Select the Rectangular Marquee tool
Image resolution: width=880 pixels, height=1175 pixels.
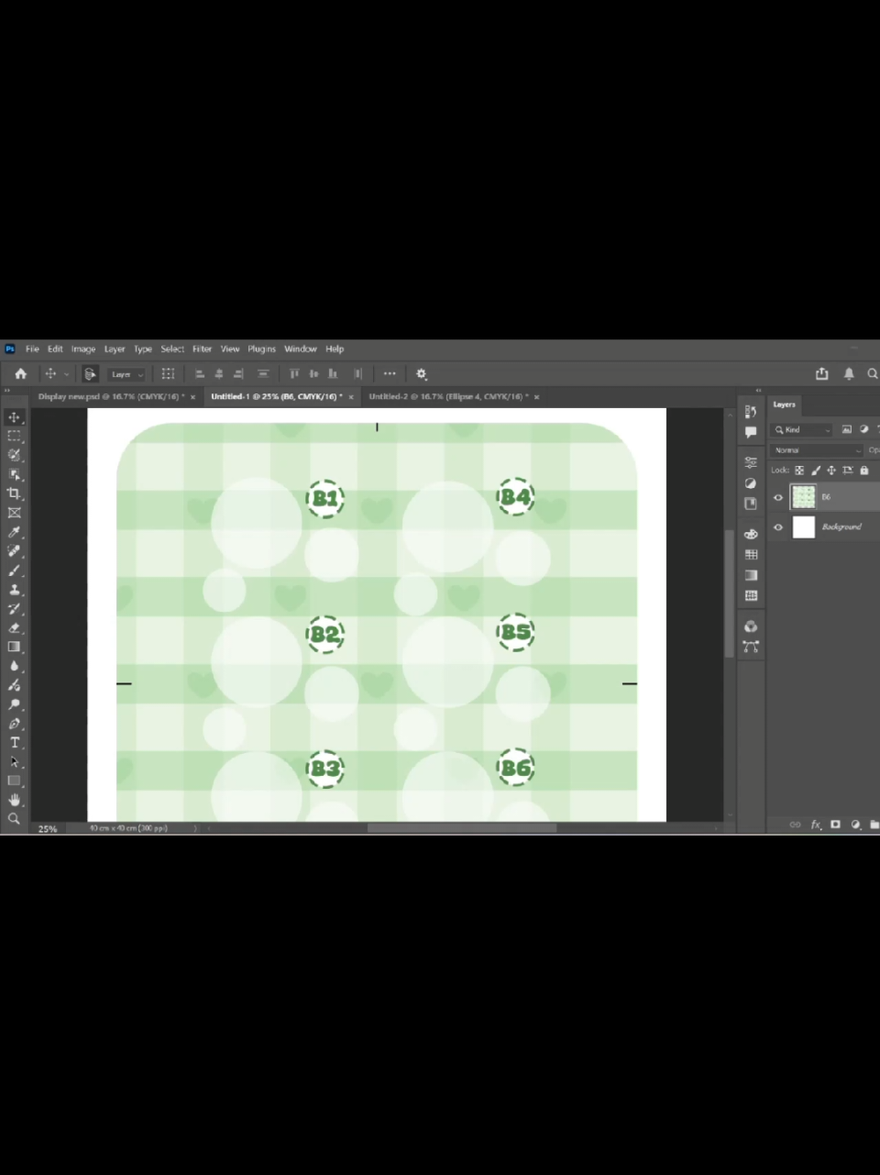tap(14, 437)
